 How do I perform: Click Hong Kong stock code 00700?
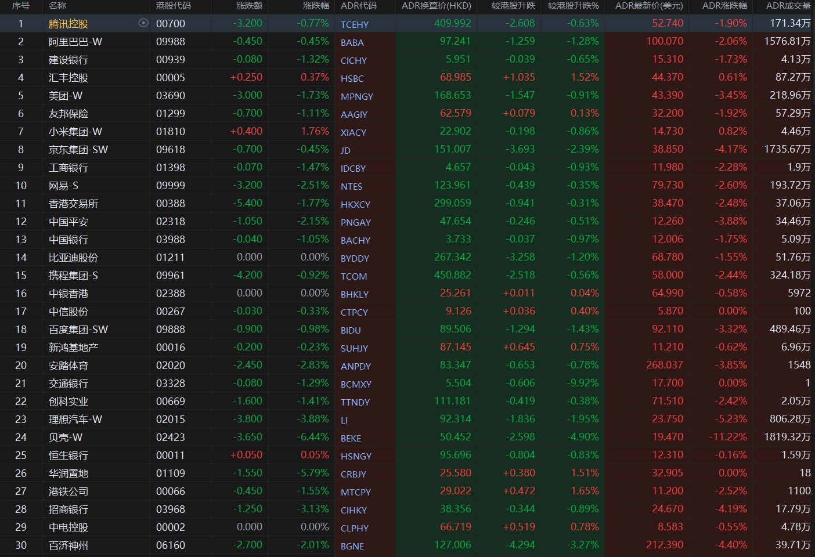click(x=171, y=24)
